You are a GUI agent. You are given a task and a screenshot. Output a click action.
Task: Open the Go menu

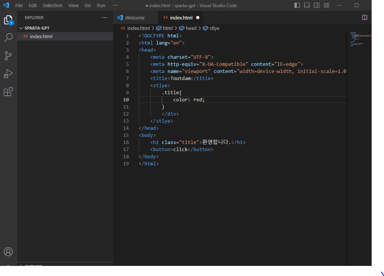[88, 5]
